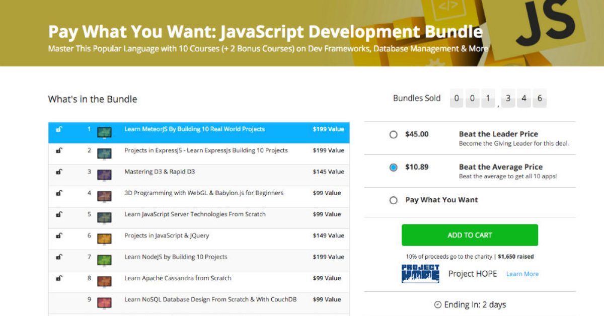Click lock icon next to Mastering D3
This screenshot has height=316, width=604.
click(x=59, y=172)
